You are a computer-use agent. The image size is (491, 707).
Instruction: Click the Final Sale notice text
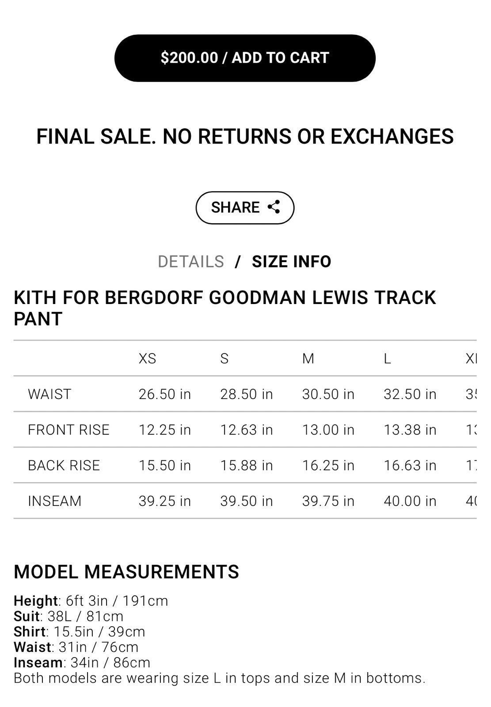coord(245,136)
